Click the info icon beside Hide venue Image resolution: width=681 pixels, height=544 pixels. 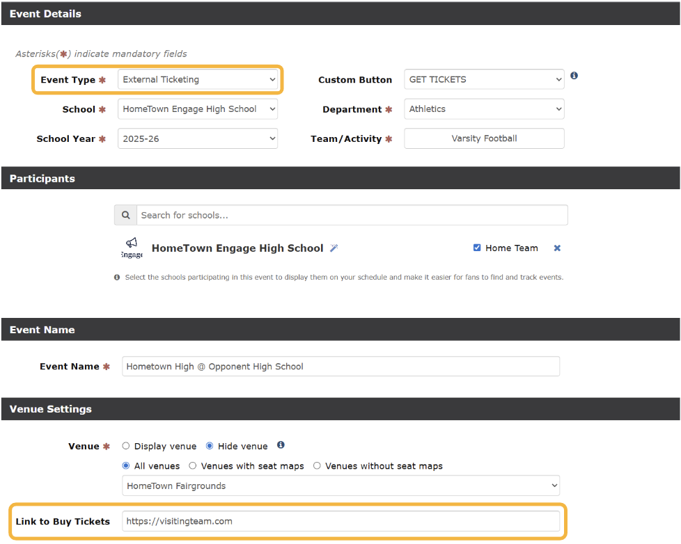tap(281, 445)
